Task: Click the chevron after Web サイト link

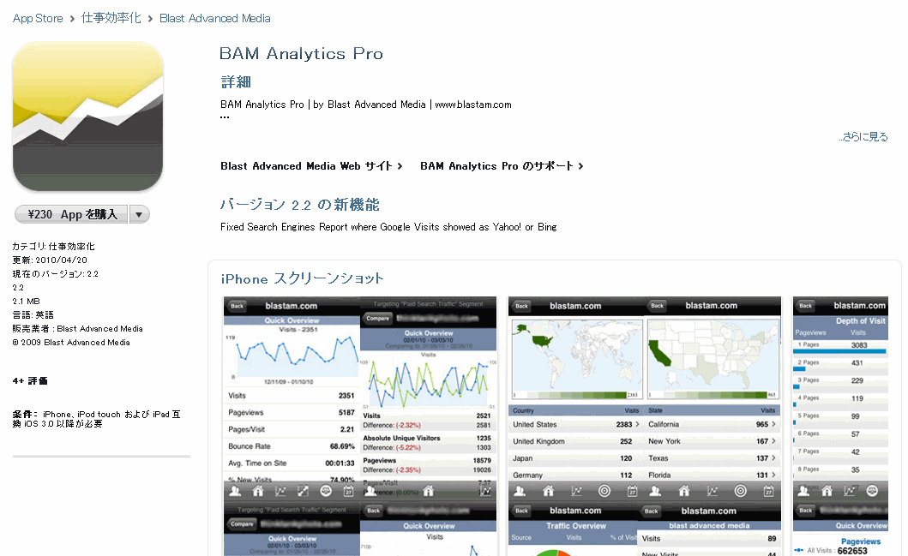Action: 400,166
